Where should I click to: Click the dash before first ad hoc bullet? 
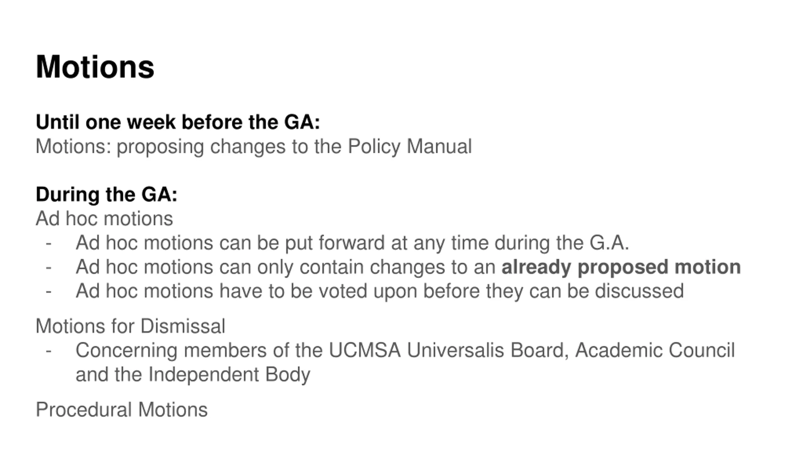(48, 244)
